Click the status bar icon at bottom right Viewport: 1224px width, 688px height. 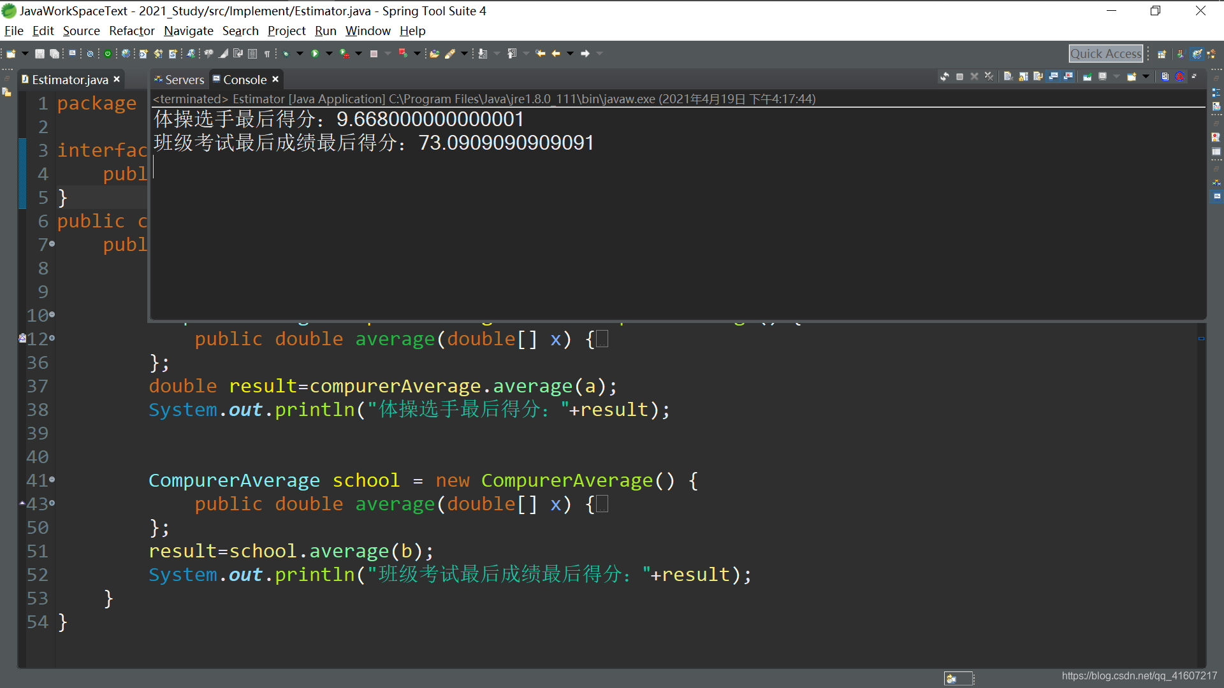(x=952, y=678)
